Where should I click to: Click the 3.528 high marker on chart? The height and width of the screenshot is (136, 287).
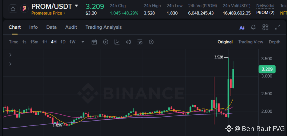[219, 57]
